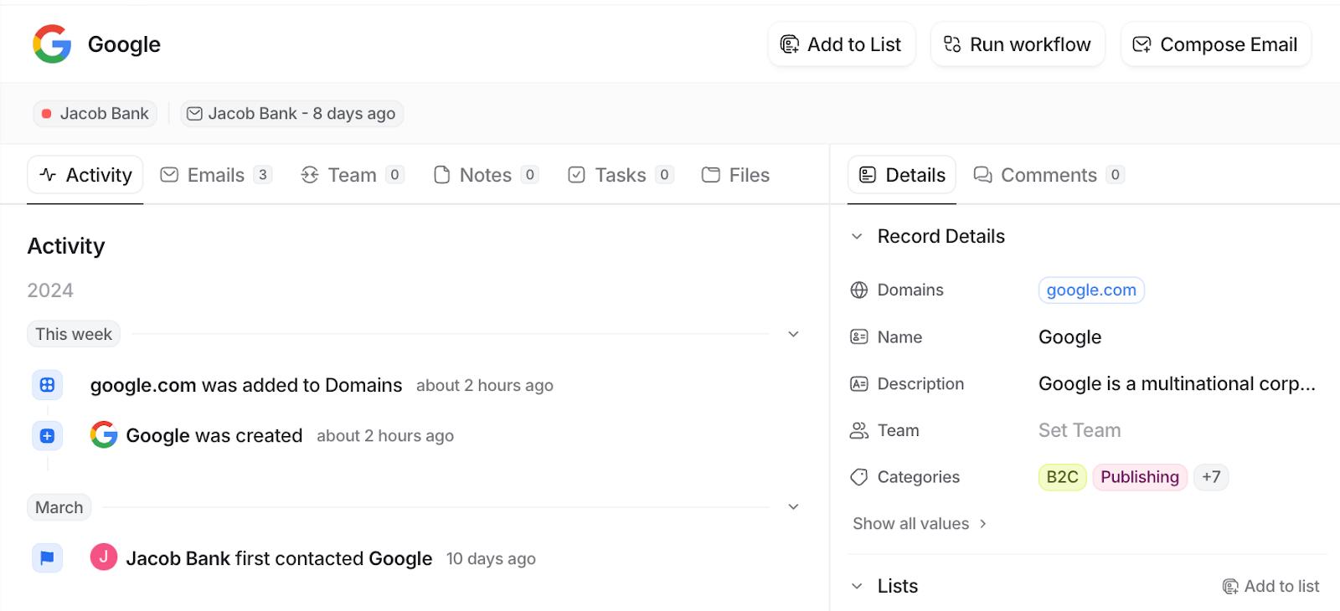Click 'Jacob Bank first contacted Google' entry

click(x=279, y=558)
